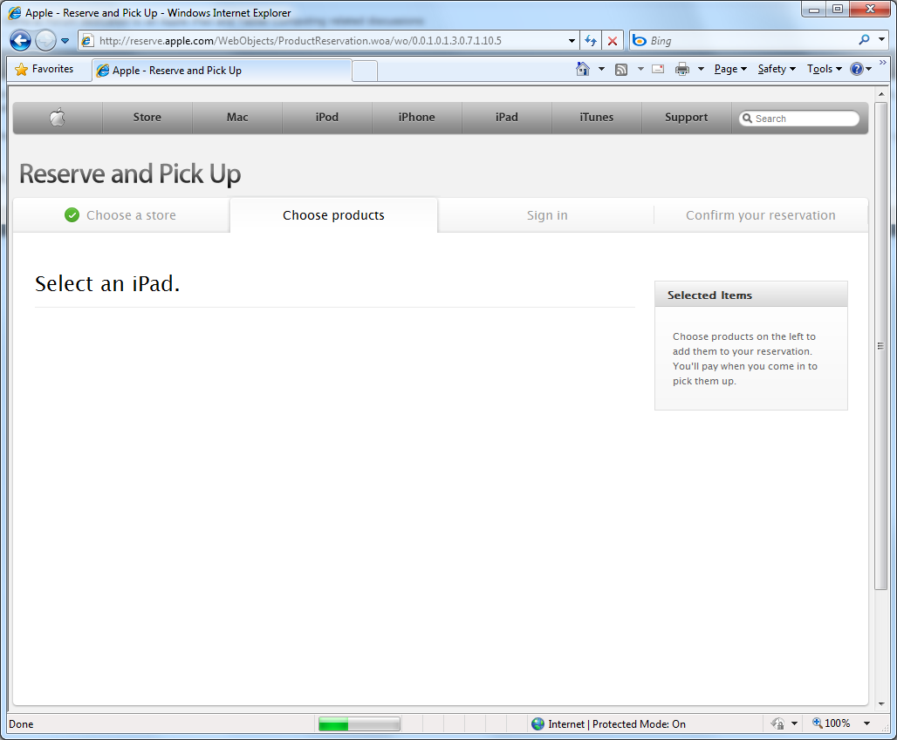Open the search provider dropdown arrow
This screenshot has height=740, width=897.
click(x=881, y=40)
